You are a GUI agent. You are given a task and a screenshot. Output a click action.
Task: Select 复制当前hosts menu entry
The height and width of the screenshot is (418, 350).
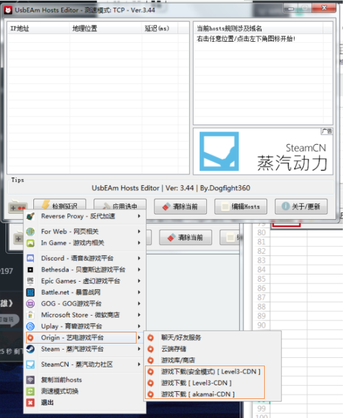[x=84, y=380]
